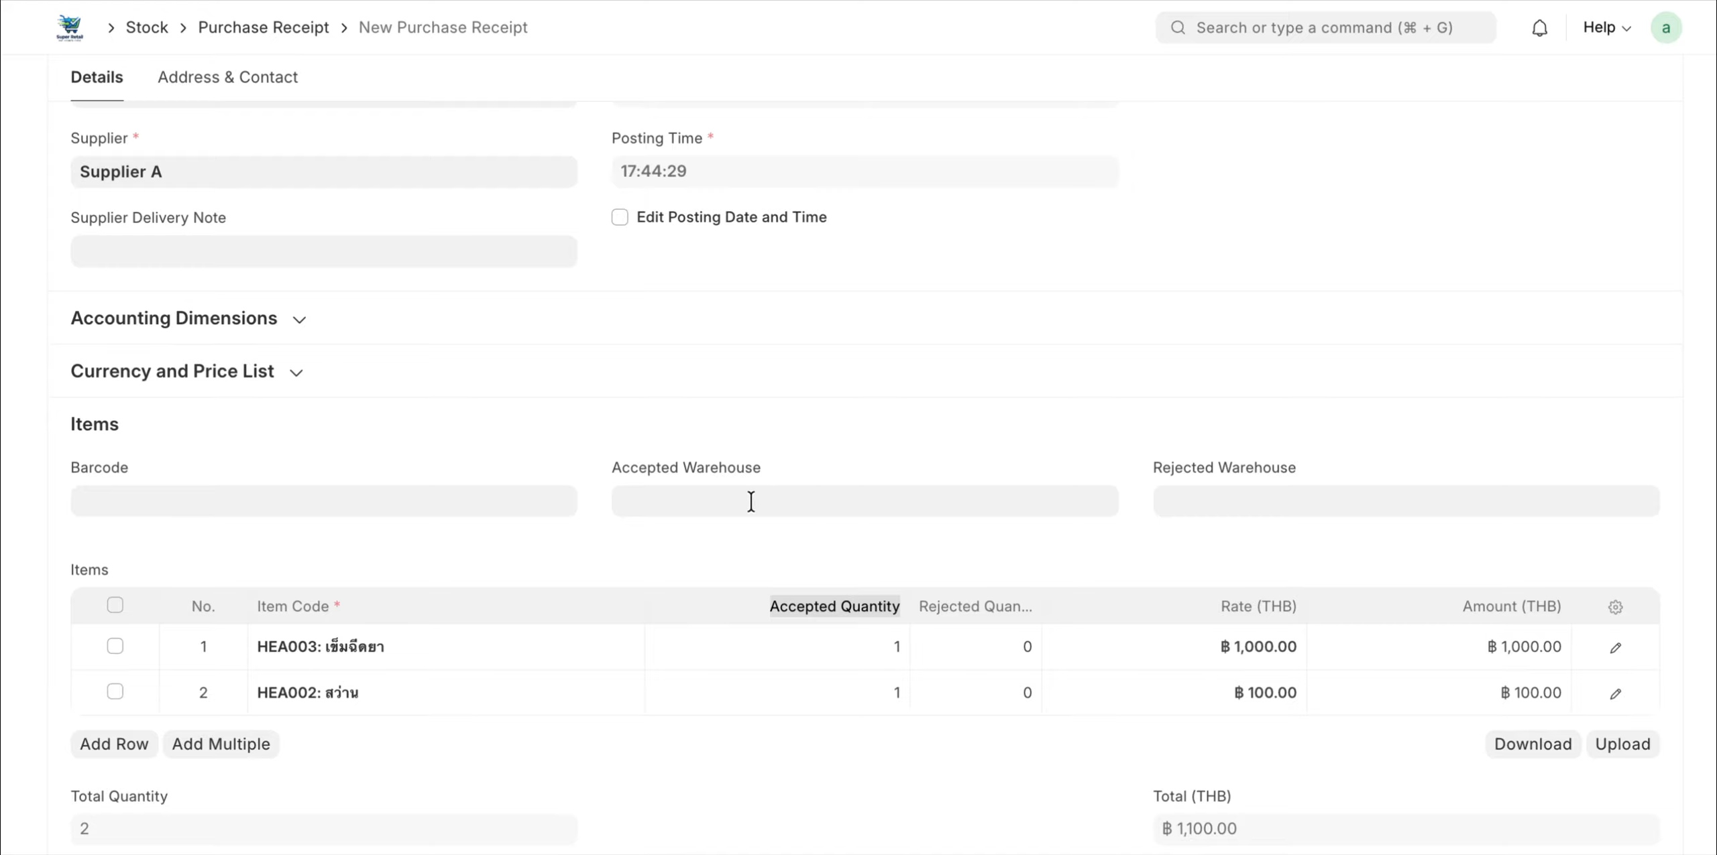Open the Supplier field dropdown
This screenshot has width=1717, height=855.
324,172
